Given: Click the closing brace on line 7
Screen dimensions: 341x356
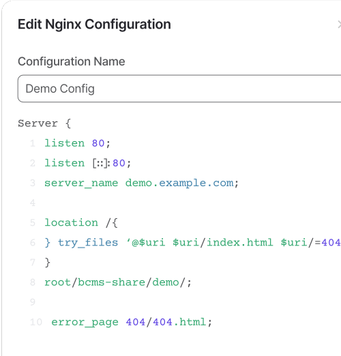Looking at the screenshot, I should click(x=47, y=263).
